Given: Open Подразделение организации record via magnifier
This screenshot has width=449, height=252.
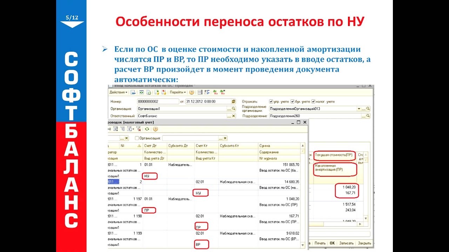Looking at the screenshot, I should [x=368, y=109].
